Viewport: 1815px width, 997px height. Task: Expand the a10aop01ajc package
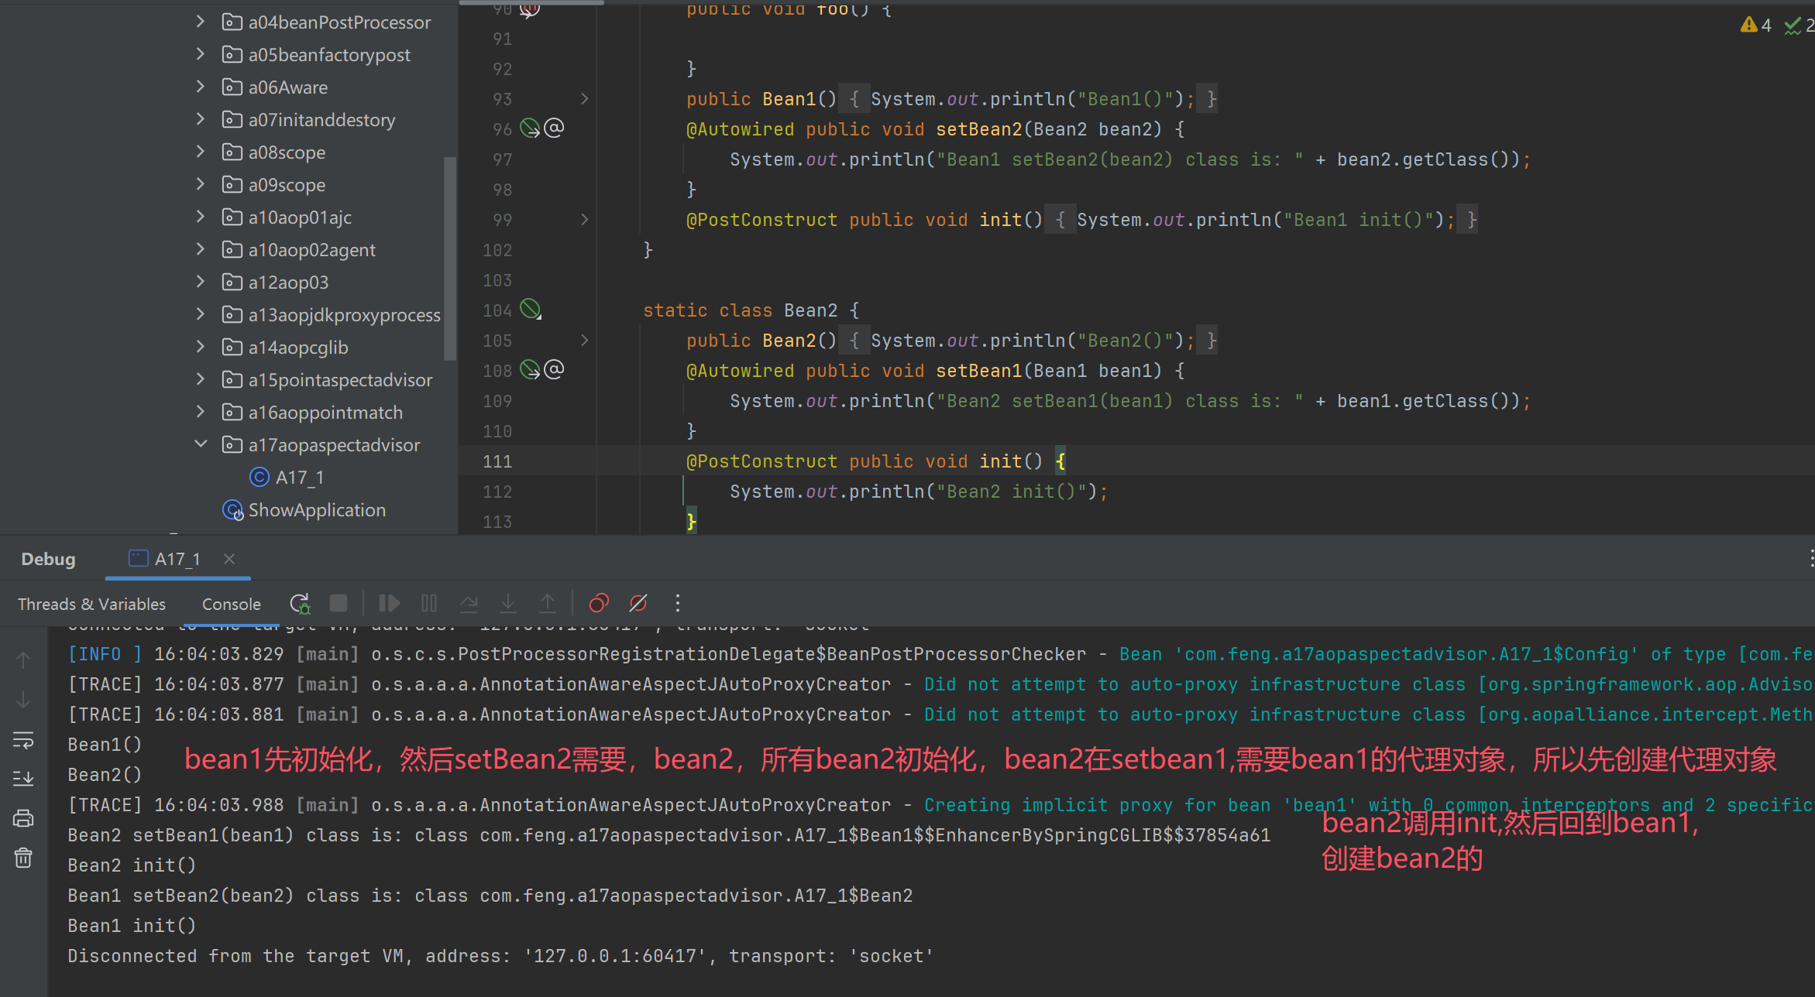tap(201, 216)
